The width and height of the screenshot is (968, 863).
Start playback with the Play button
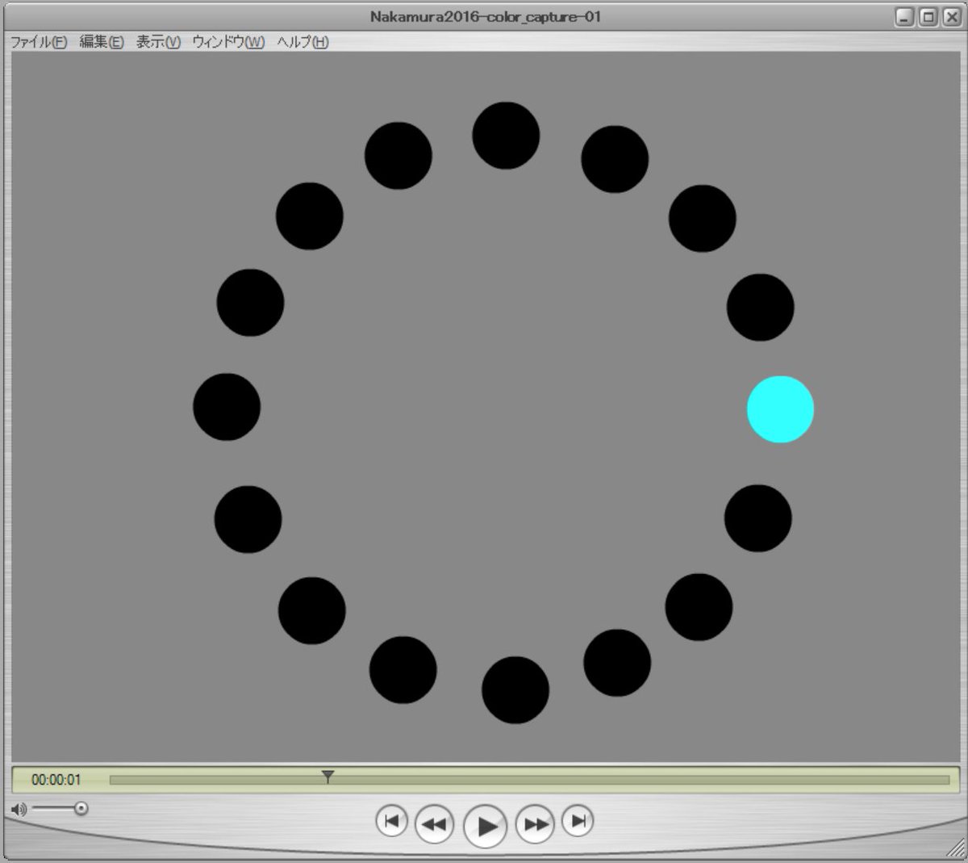[x=486, y=826]
